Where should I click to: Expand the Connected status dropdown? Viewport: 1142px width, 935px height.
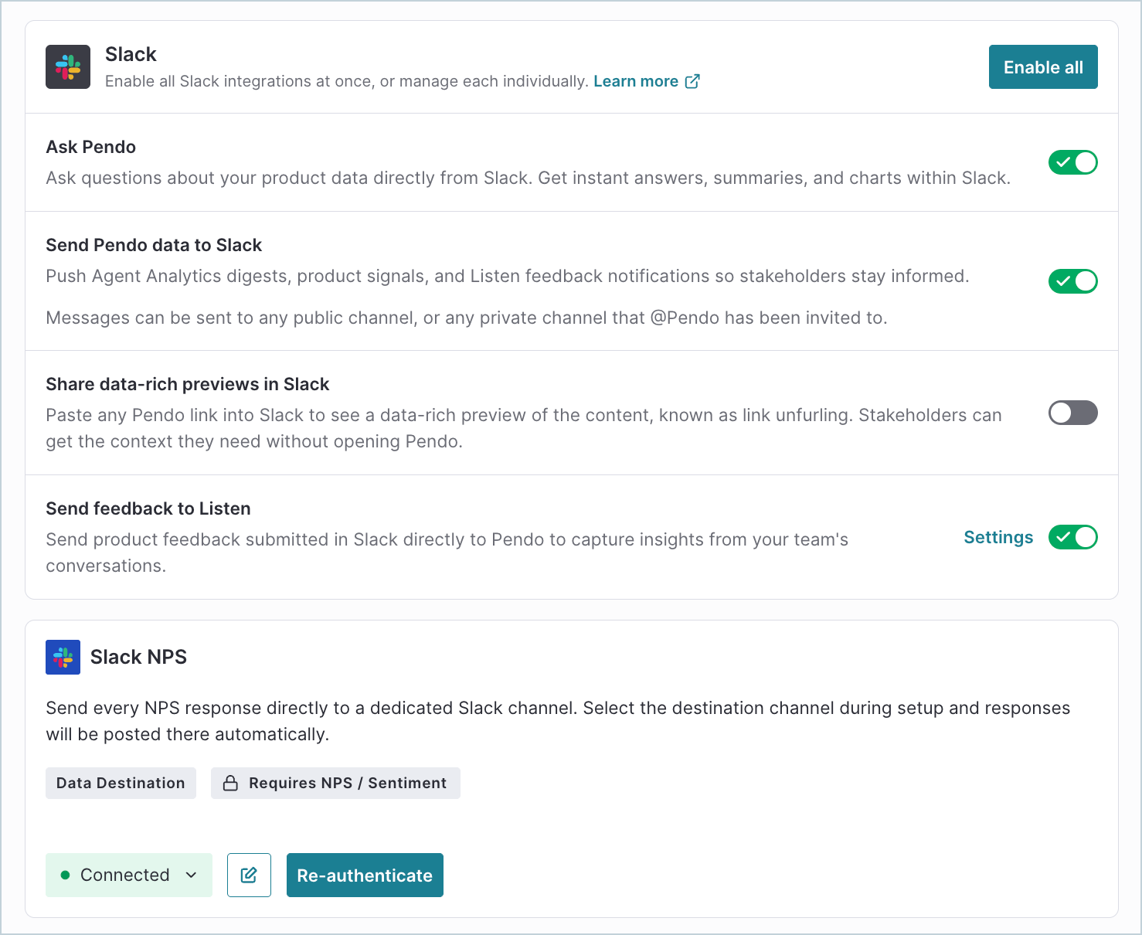tap(129, 875)
